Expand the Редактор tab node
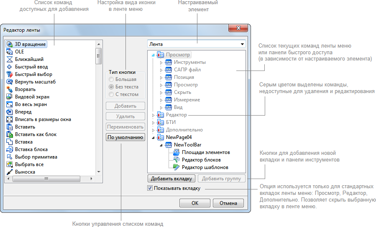This screenshot has width=376, height=227. 153,115
